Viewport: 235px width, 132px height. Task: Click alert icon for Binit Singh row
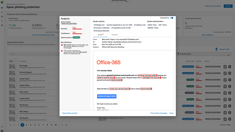coord(230,67)
